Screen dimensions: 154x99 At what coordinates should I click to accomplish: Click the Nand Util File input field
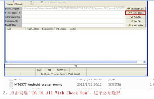[73, 25]
